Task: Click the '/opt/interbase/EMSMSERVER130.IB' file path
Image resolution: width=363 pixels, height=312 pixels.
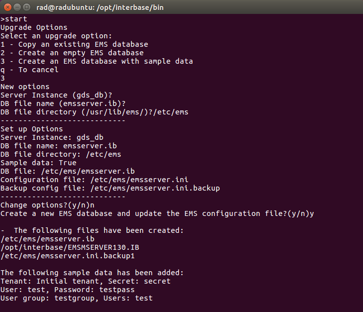Action: [70, 247]
